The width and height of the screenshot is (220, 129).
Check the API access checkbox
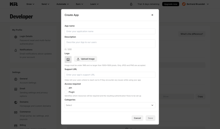pyautogui.click(x=66, y=88)
